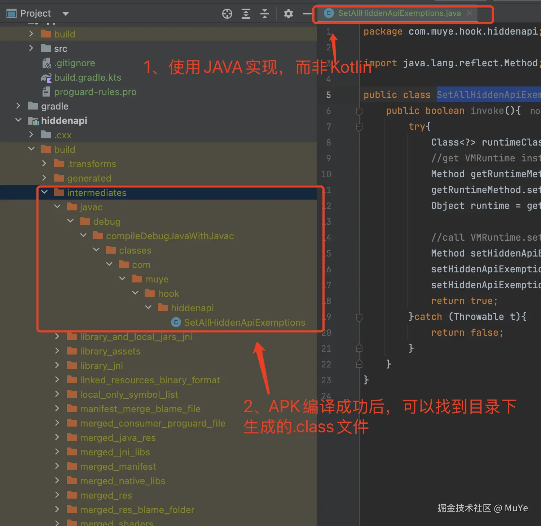Hide the Project tool window via minus icon
The height and width of the screenshot is (526, 541).
click(x=307, y=13)
